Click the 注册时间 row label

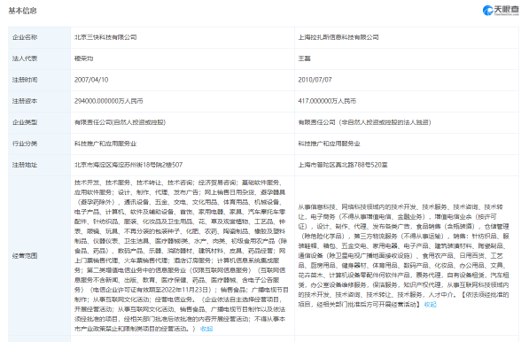(25, 80)
